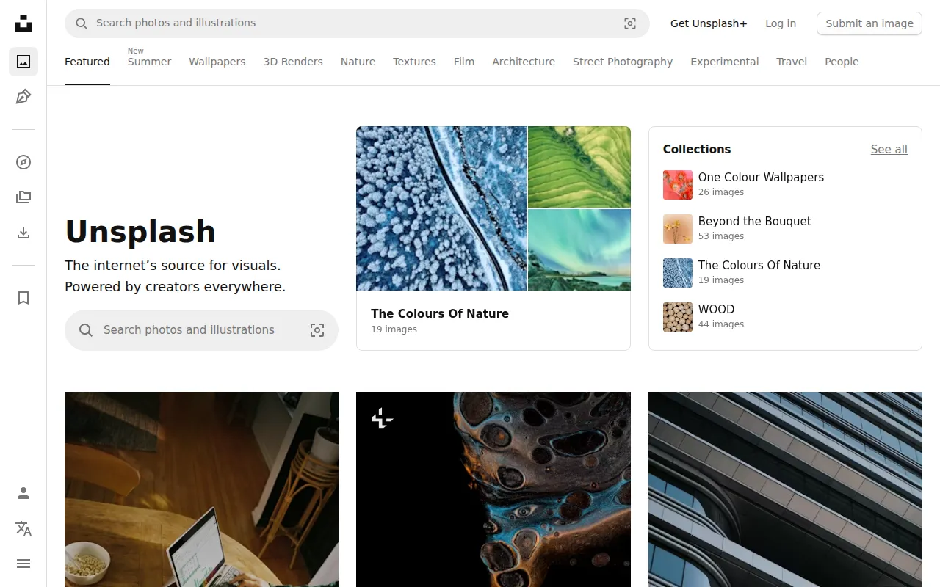Open the Travel tab

point(792,62)
